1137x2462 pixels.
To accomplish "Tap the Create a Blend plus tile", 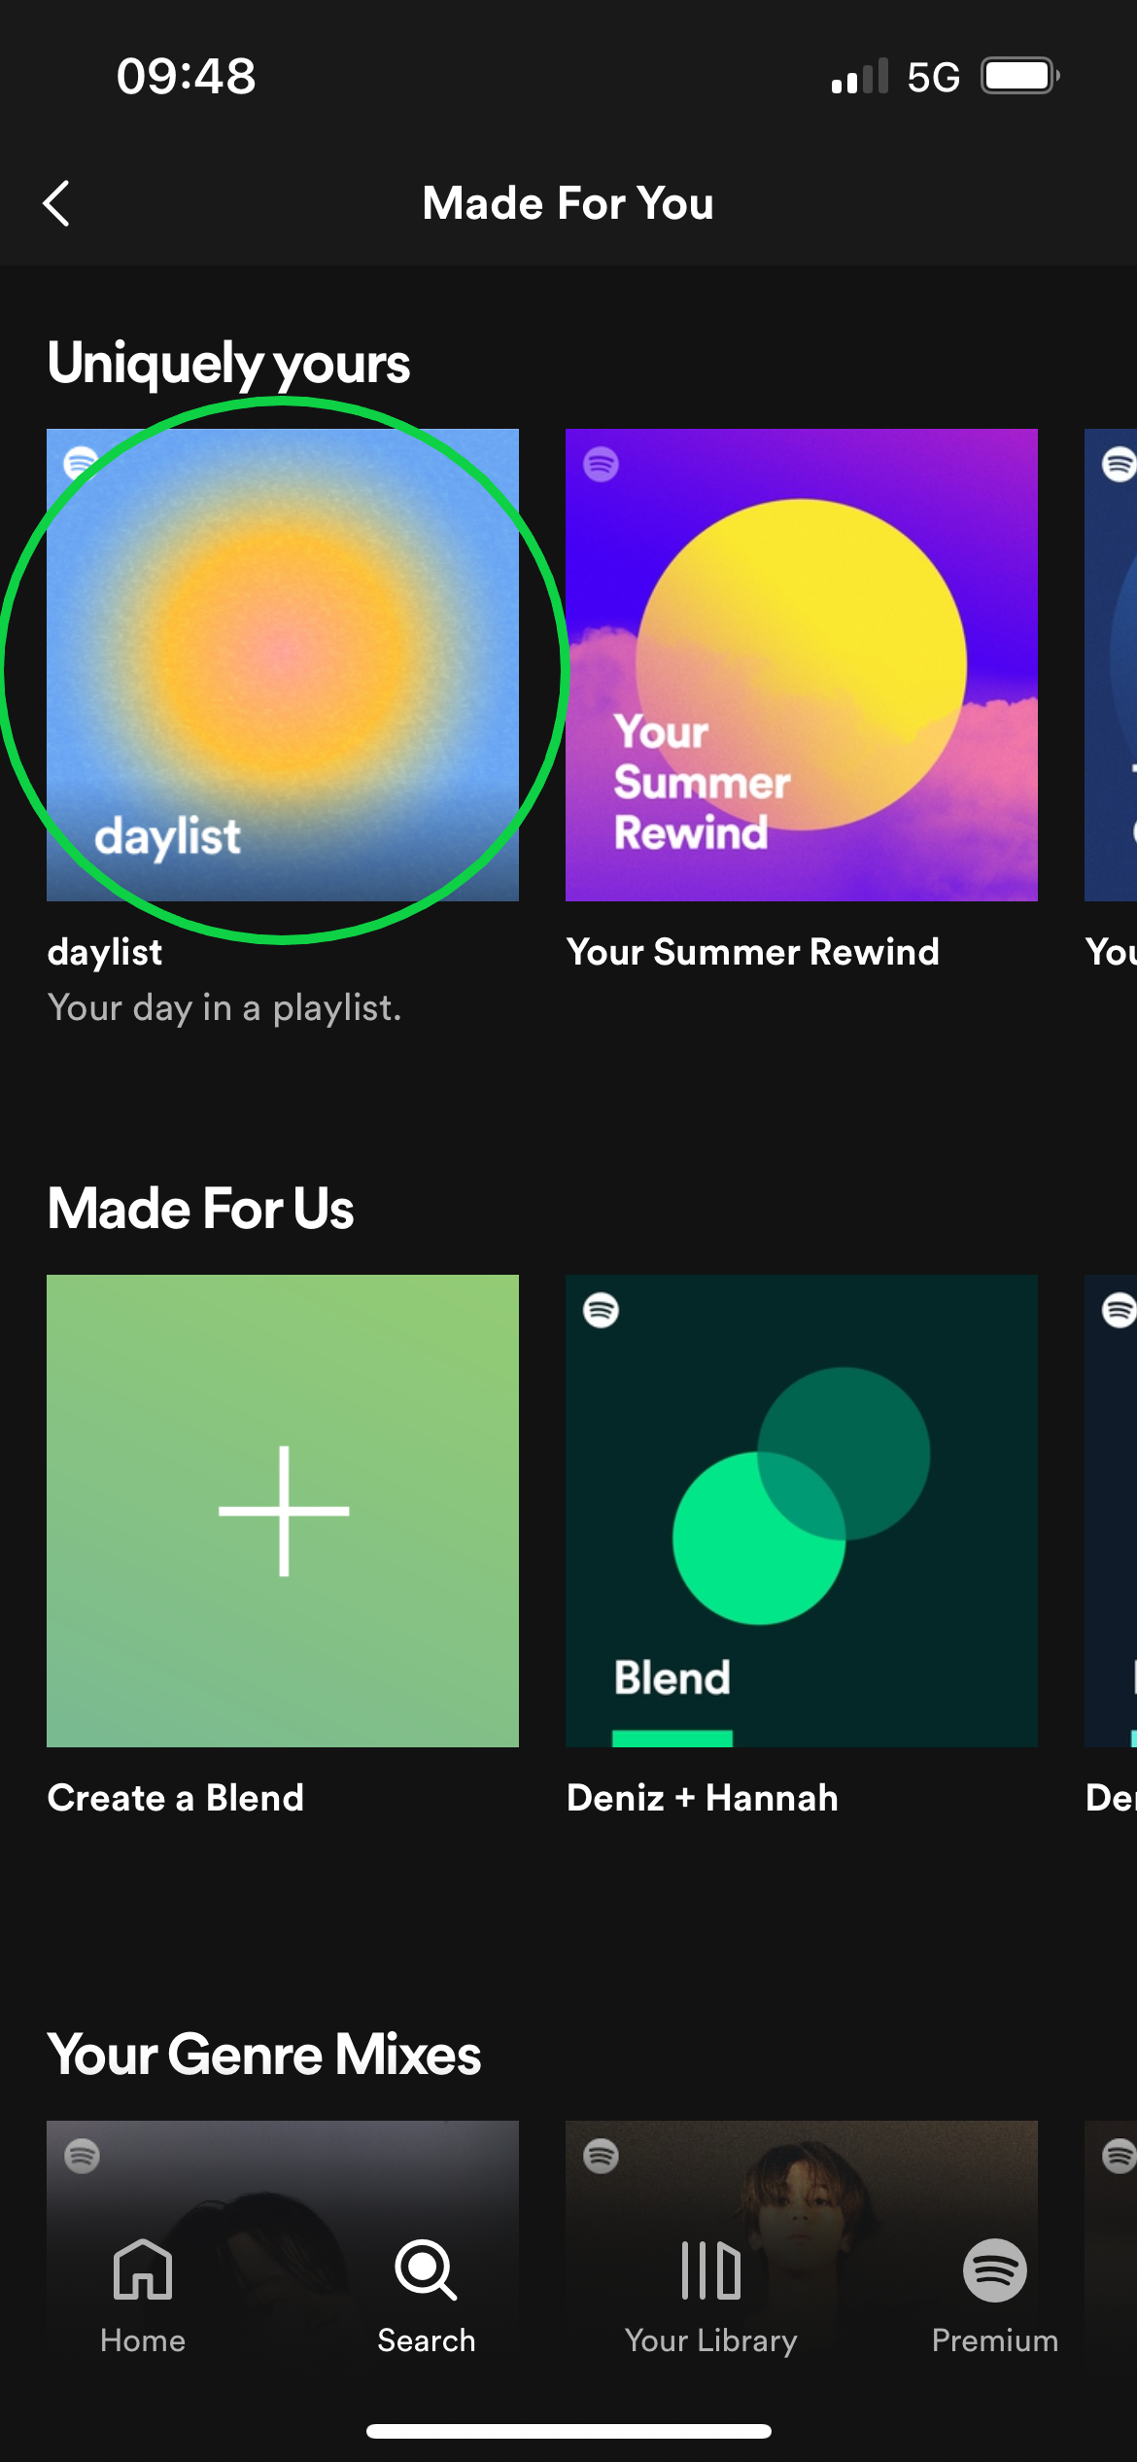I will (283, 1511).
